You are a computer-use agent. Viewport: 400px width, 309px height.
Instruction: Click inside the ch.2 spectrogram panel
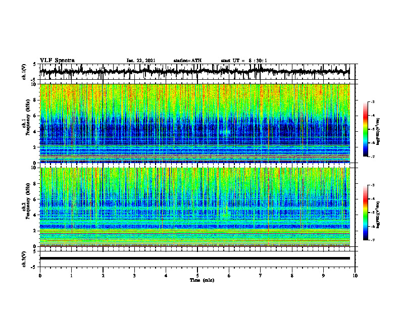pos(195,207)
